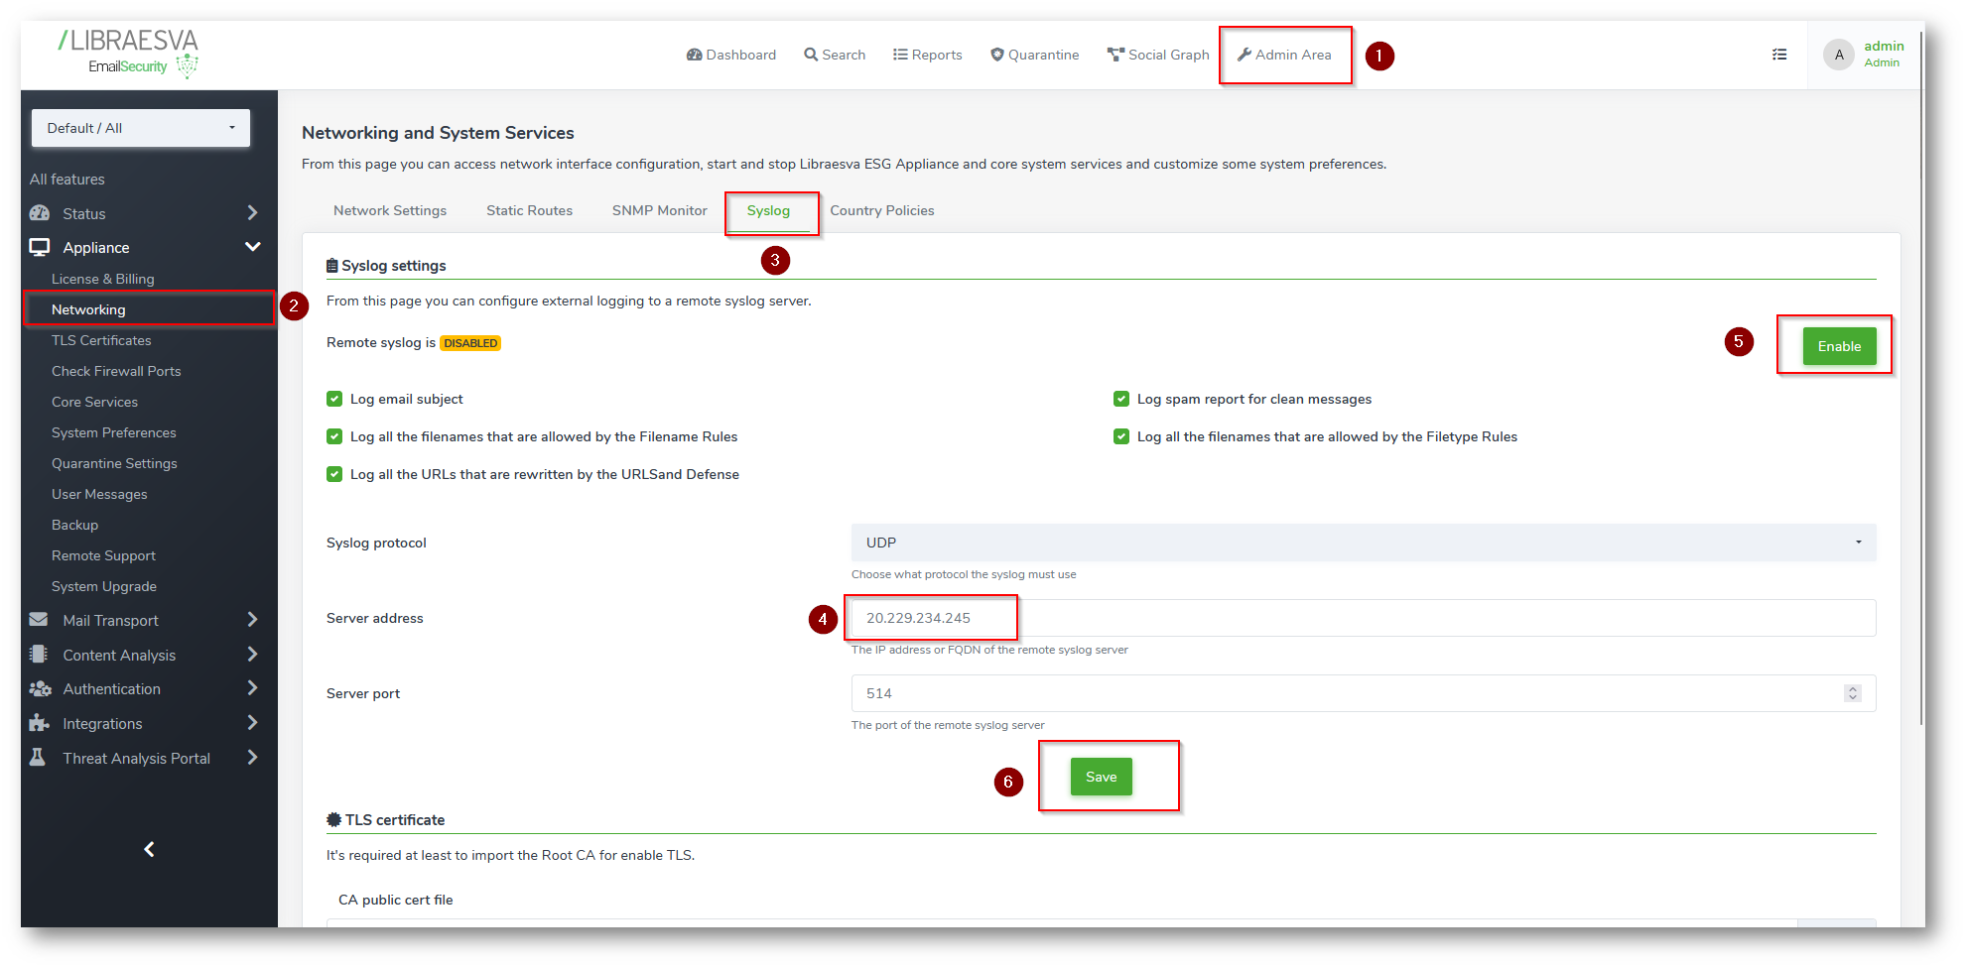Click the Server port input field
This screenshot has height=969, width=1967.
(1364, 693)
